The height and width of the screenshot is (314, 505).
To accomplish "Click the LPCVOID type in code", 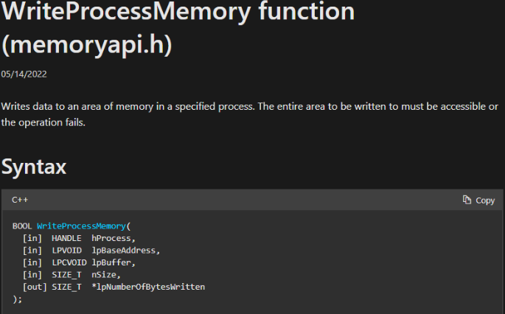I will [x=69, y=262].
